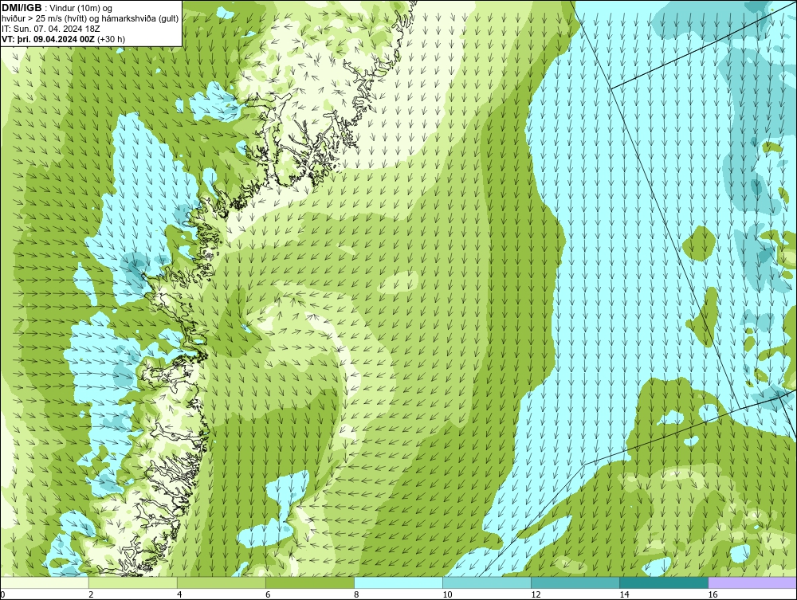
Task: Click the 8–10 m/s light cyan legend swatch
Action: 398,582
